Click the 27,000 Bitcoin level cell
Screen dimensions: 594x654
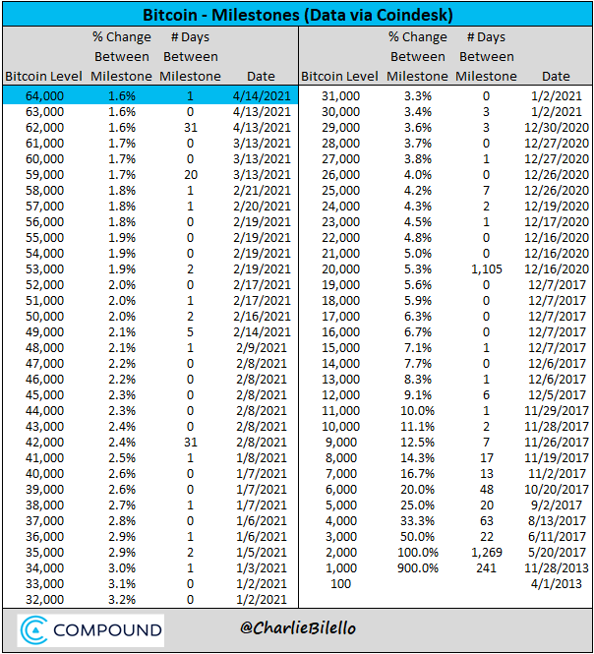pyautogui.click(x=341, y=159)
